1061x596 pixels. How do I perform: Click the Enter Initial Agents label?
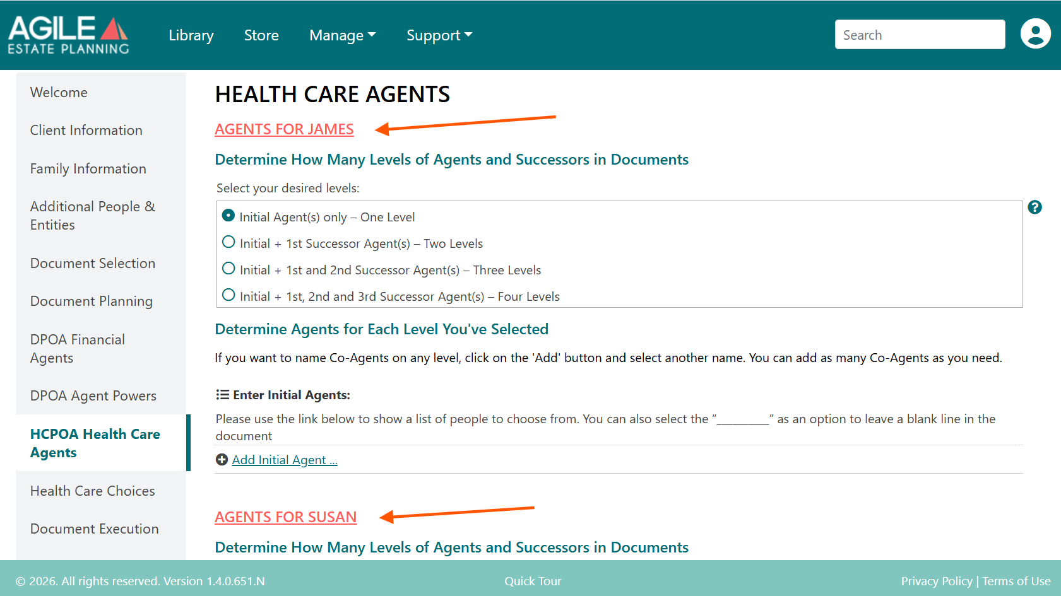(292, 395)
